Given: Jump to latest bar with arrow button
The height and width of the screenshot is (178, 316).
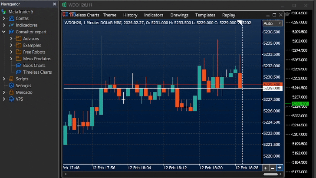Looking at the screenshot, I should [280, 168].
